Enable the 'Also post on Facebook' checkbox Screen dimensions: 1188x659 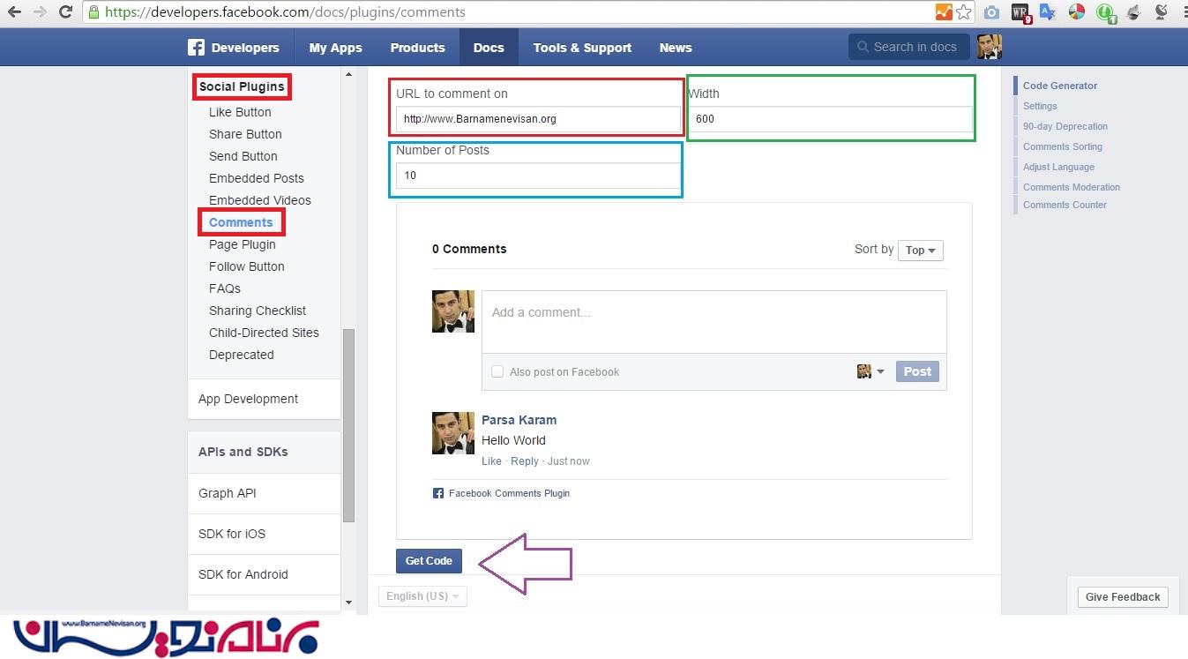tap(497, 371)
